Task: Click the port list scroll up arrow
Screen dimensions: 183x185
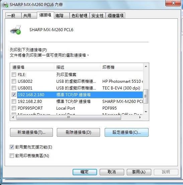Action: pos(146,66)
